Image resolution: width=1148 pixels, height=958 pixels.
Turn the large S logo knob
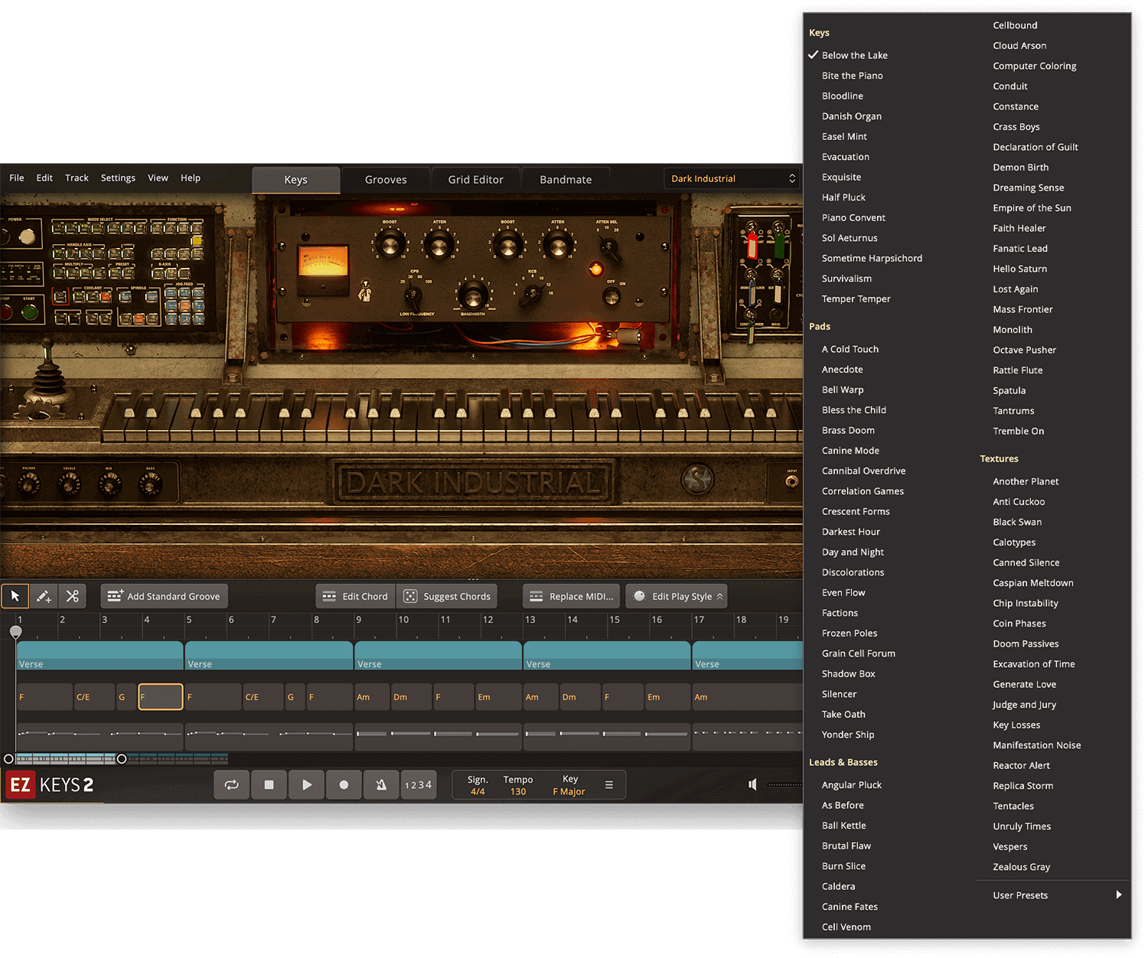[x=697, y=480]
